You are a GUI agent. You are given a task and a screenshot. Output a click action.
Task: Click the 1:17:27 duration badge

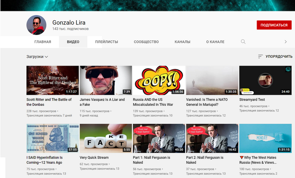(71, 92)
